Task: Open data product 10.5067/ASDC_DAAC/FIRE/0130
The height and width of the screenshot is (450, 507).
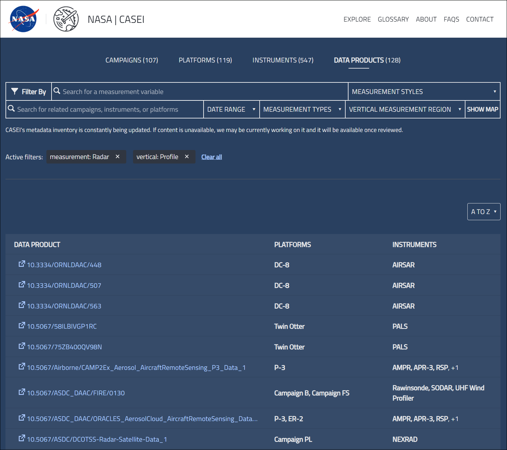Action: click(76, 393)
